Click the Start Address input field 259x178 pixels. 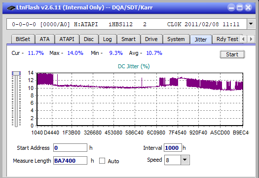click(x=70, y=148)
